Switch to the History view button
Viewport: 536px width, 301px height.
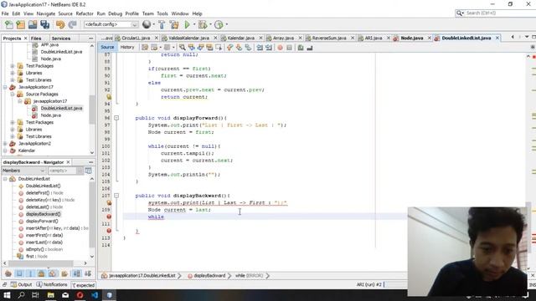[127, 48]
